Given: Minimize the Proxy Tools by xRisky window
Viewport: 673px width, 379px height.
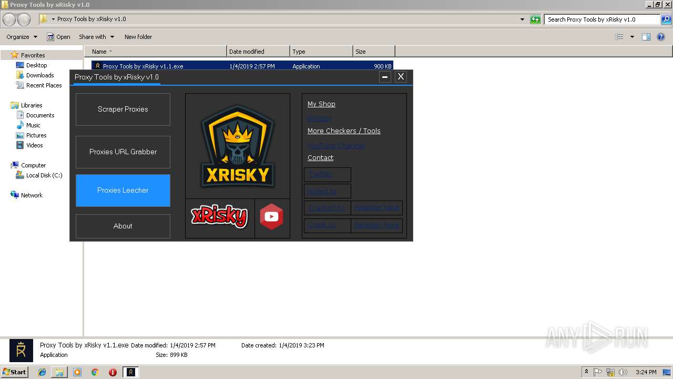Looking at the screenshot, I should click(385, 77).
